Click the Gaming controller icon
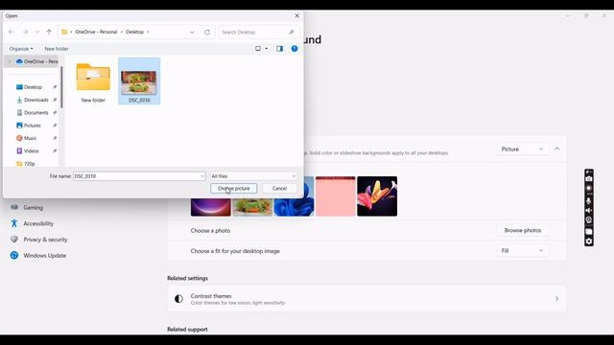Image resolution: width=614 pixels, height=345 pixels. click(14, 207)
